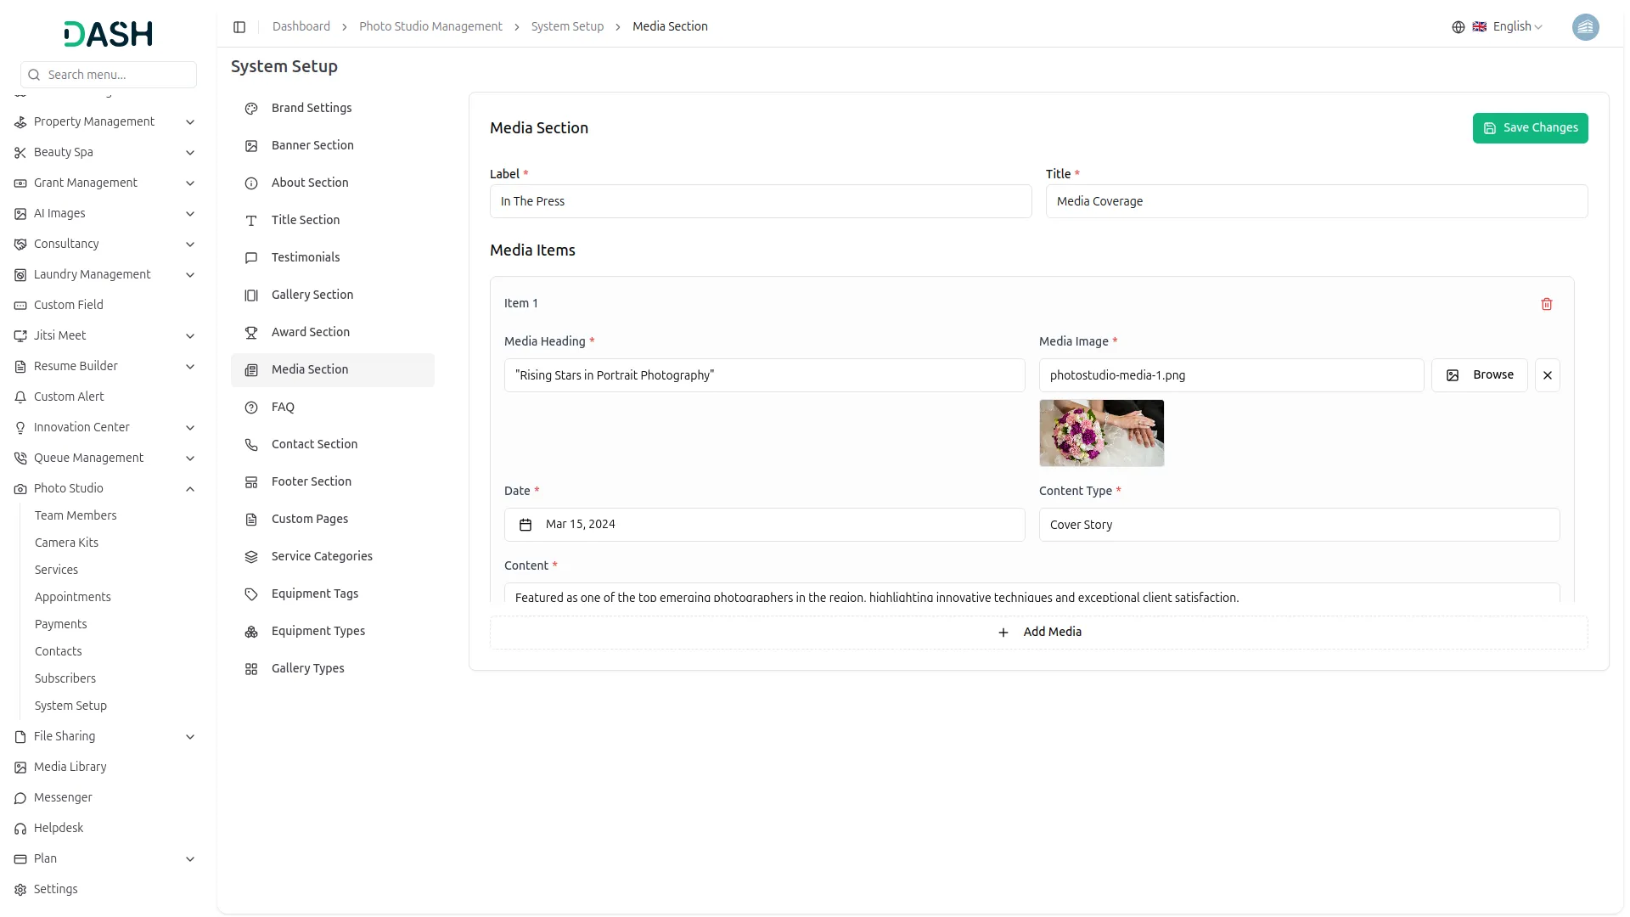Click the bouquet media image thumbnail
The width and height of the screenshot is (1630, 917).
(x=1101, y=433)
